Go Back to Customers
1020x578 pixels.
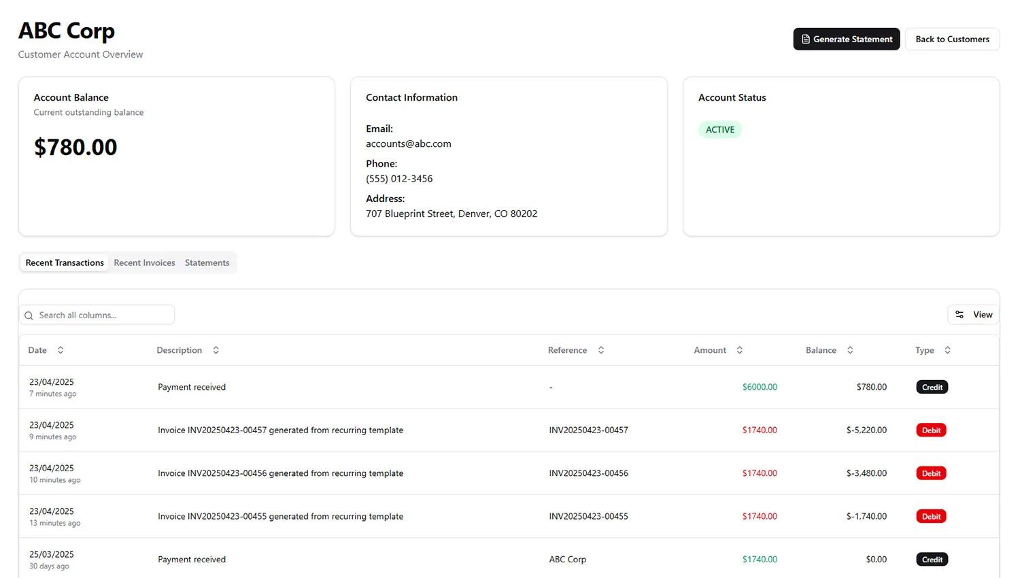[x=952, y=39]
